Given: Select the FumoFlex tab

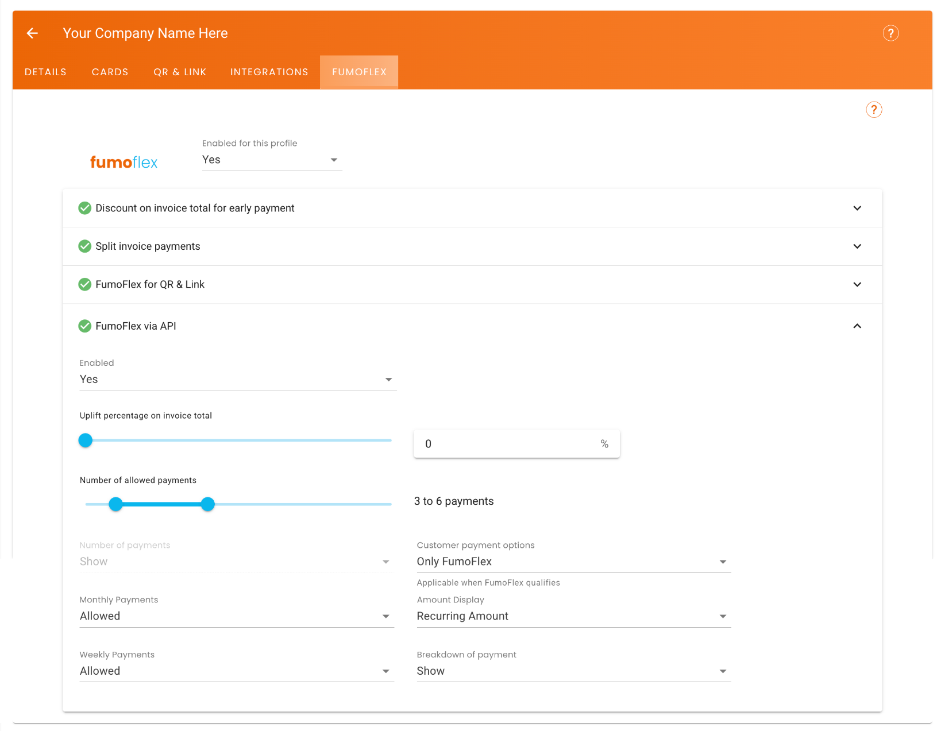Looking at the screenshot, I should (359, 72).
